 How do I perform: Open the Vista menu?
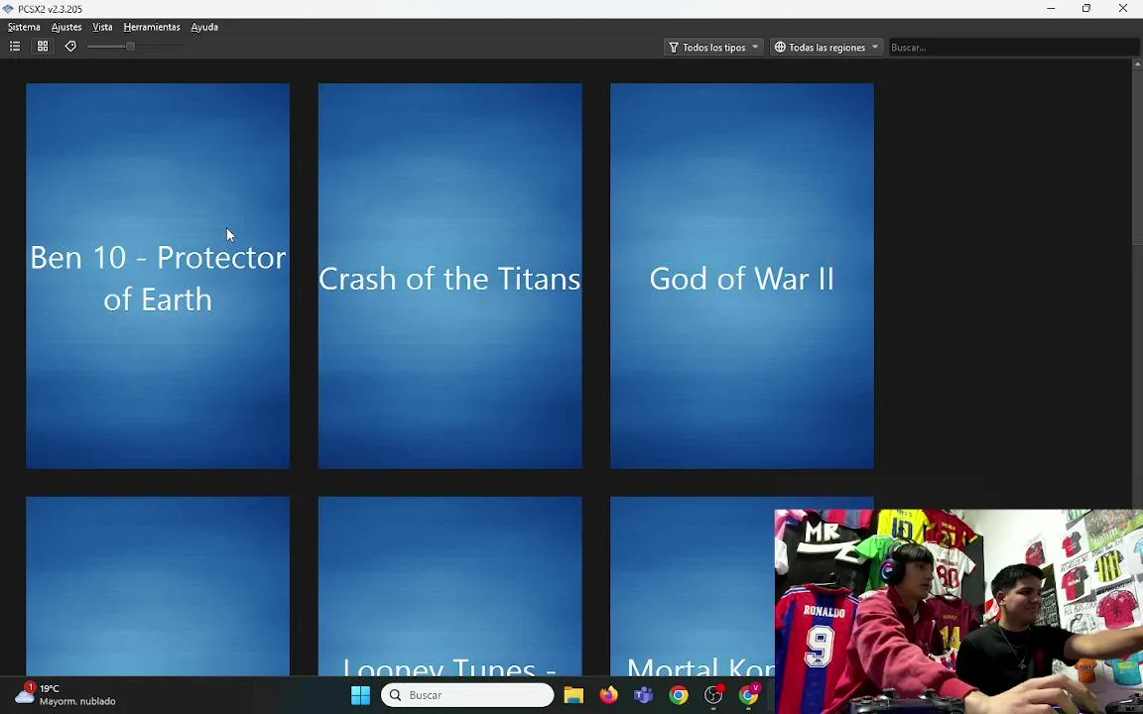click(x=102, y=27)
